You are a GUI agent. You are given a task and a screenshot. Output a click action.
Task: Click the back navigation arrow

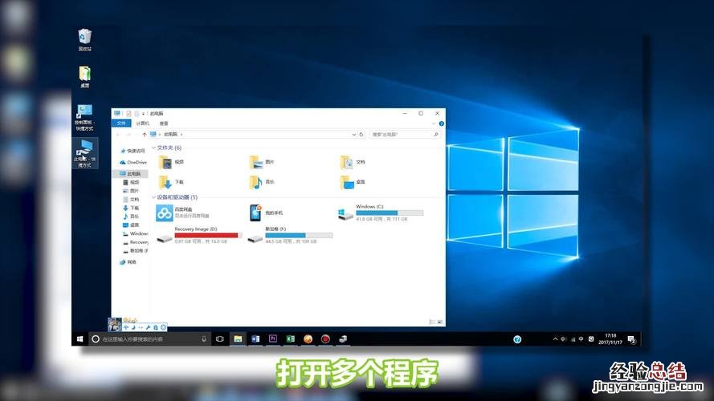click(118, 135)
